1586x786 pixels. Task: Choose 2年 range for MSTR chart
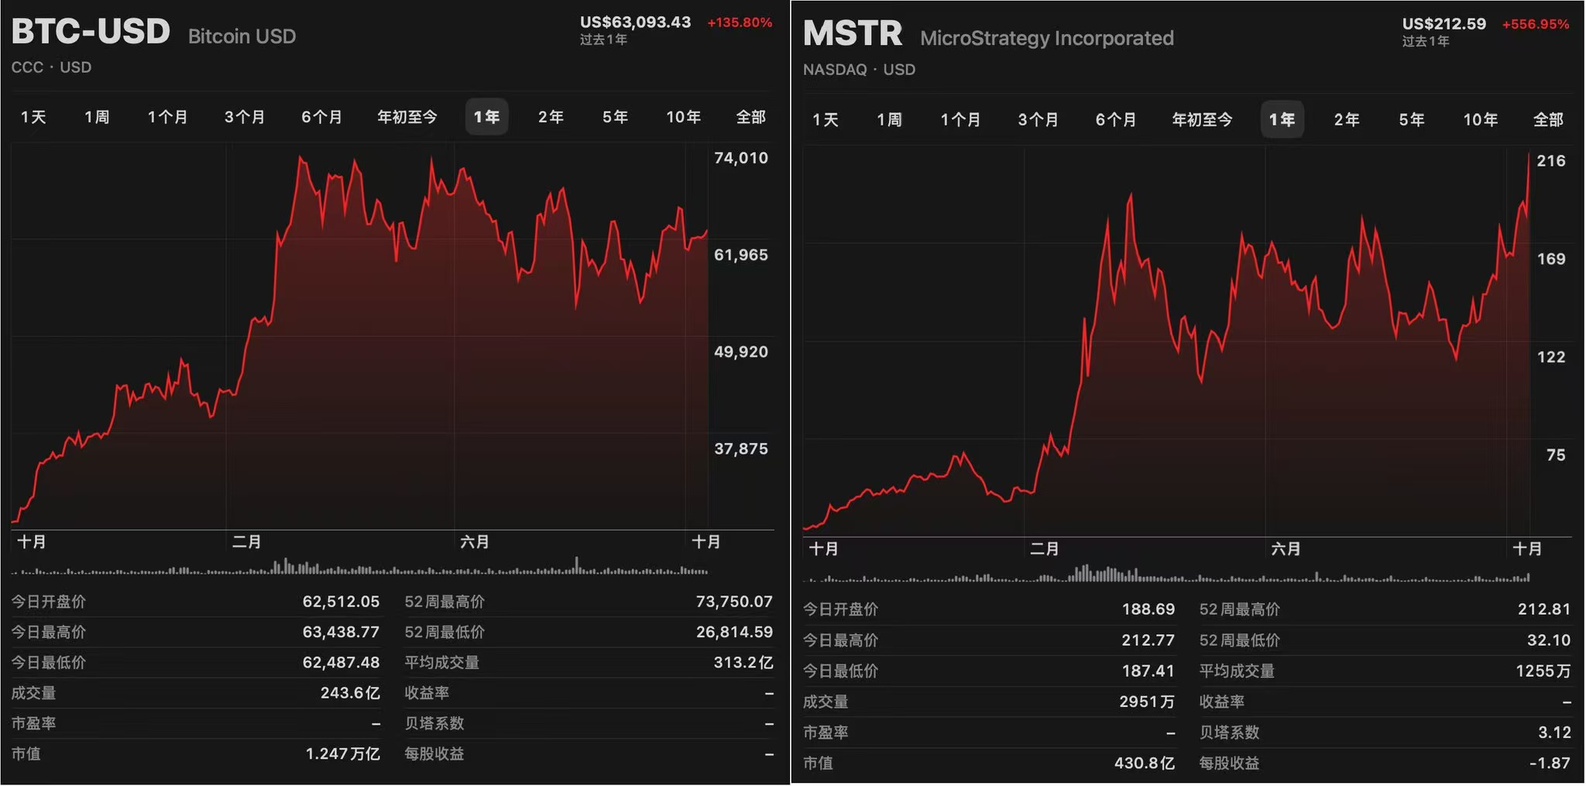click(x=1346, y=120)
